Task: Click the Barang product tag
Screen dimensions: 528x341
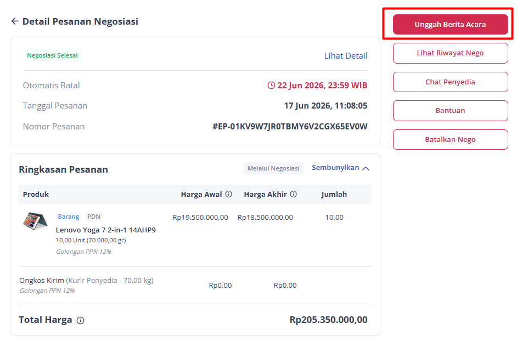Action: 69,217
